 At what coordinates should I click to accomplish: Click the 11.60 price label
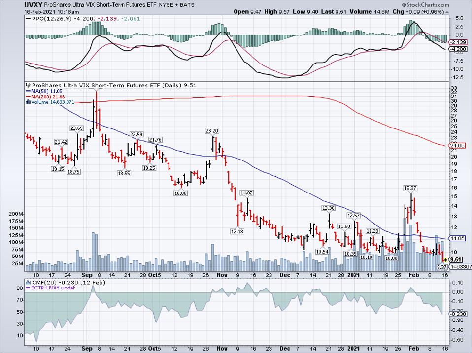344,226
